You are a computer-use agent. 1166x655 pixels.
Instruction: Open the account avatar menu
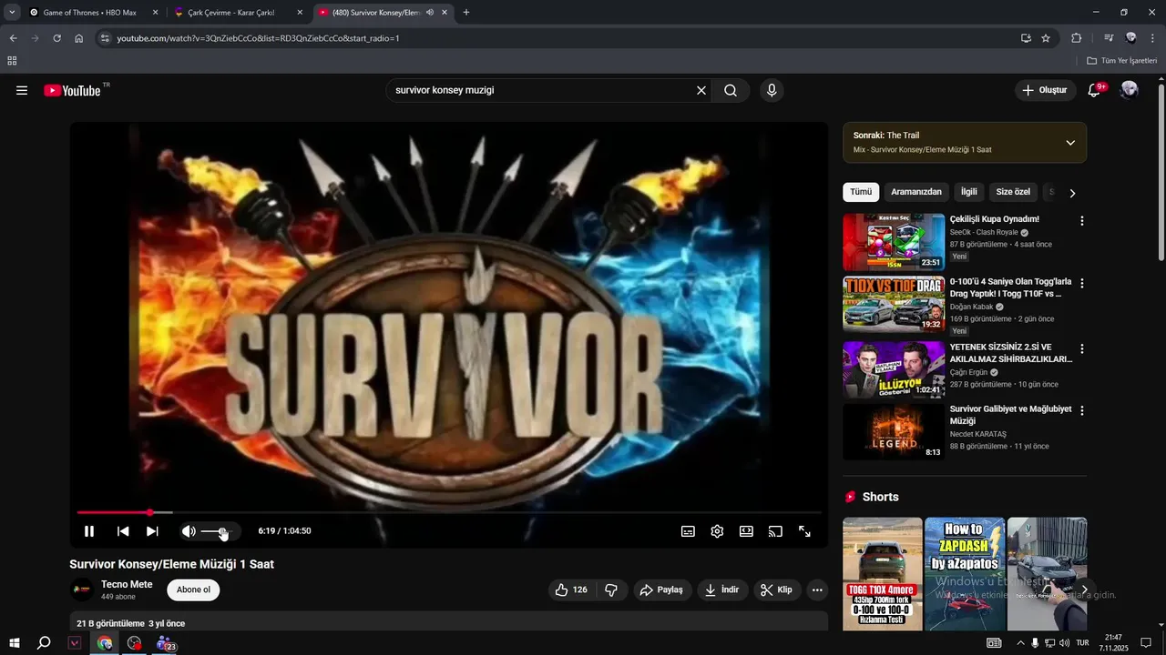pyautogui.click(x=1130, y=90)
